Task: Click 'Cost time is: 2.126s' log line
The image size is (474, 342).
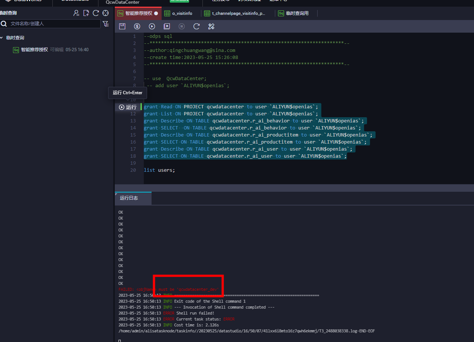Action: click(x=197, y=325)
